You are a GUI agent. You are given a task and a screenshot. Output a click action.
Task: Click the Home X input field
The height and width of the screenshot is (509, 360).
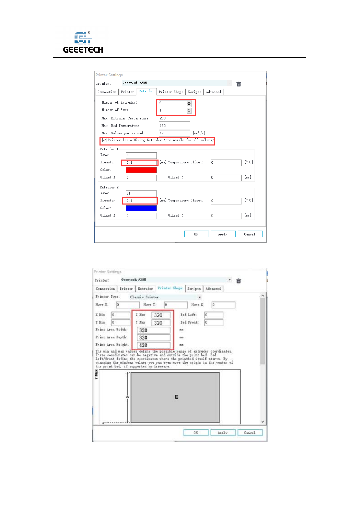pyautogui.click(x=128, y=305)
